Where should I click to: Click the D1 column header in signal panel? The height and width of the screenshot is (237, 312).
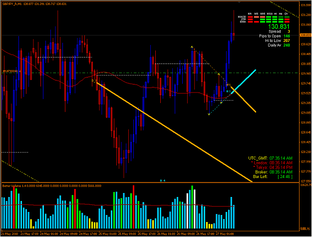(x=286, y=14)
